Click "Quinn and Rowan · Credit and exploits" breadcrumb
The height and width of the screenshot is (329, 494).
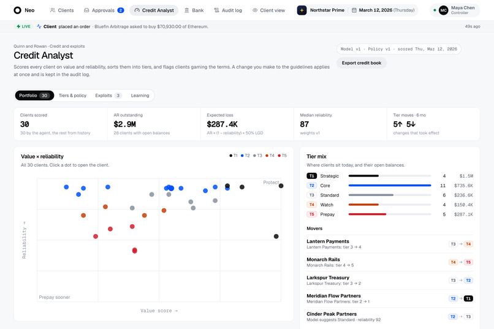49,47
